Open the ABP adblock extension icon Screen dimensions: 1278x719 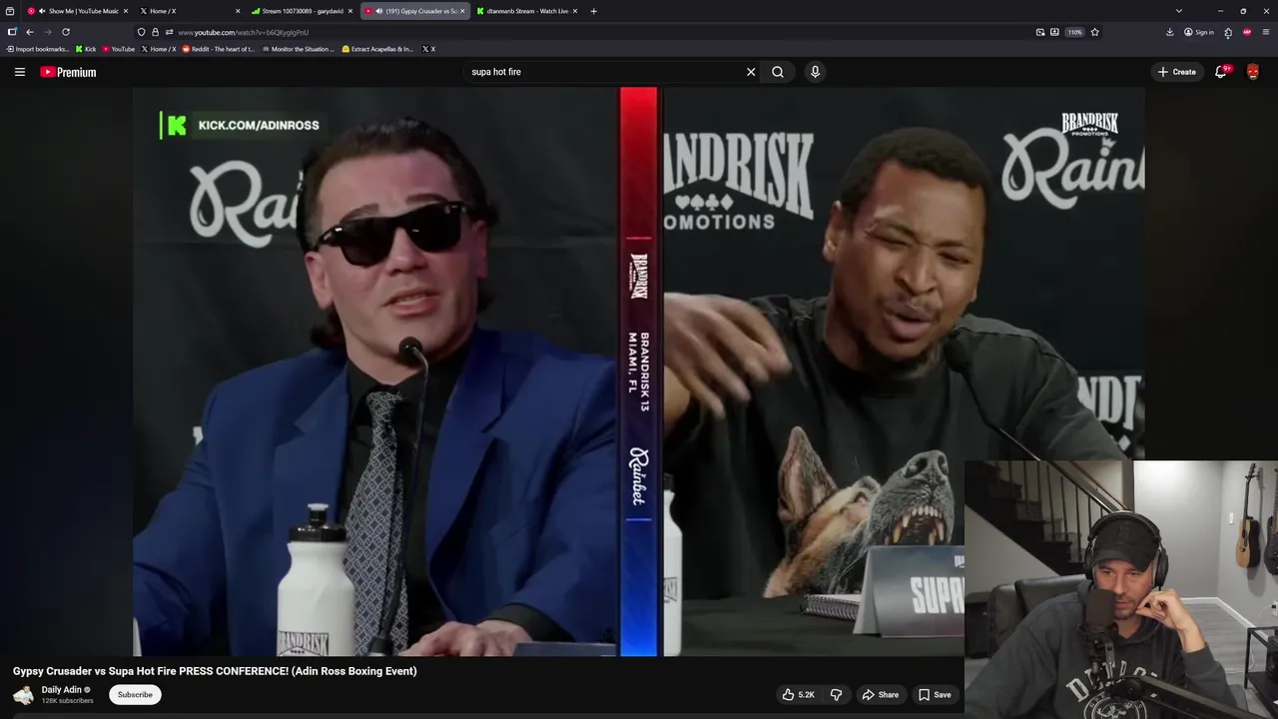(x=1247, y=32)
